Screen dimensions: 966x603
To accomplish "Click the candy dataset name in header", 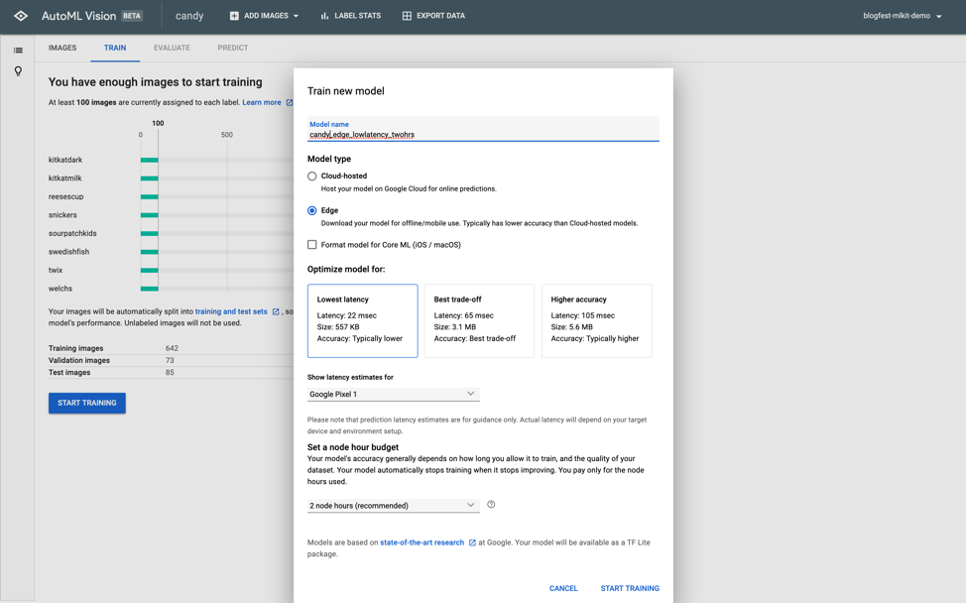I will click(x=189, y=16).
